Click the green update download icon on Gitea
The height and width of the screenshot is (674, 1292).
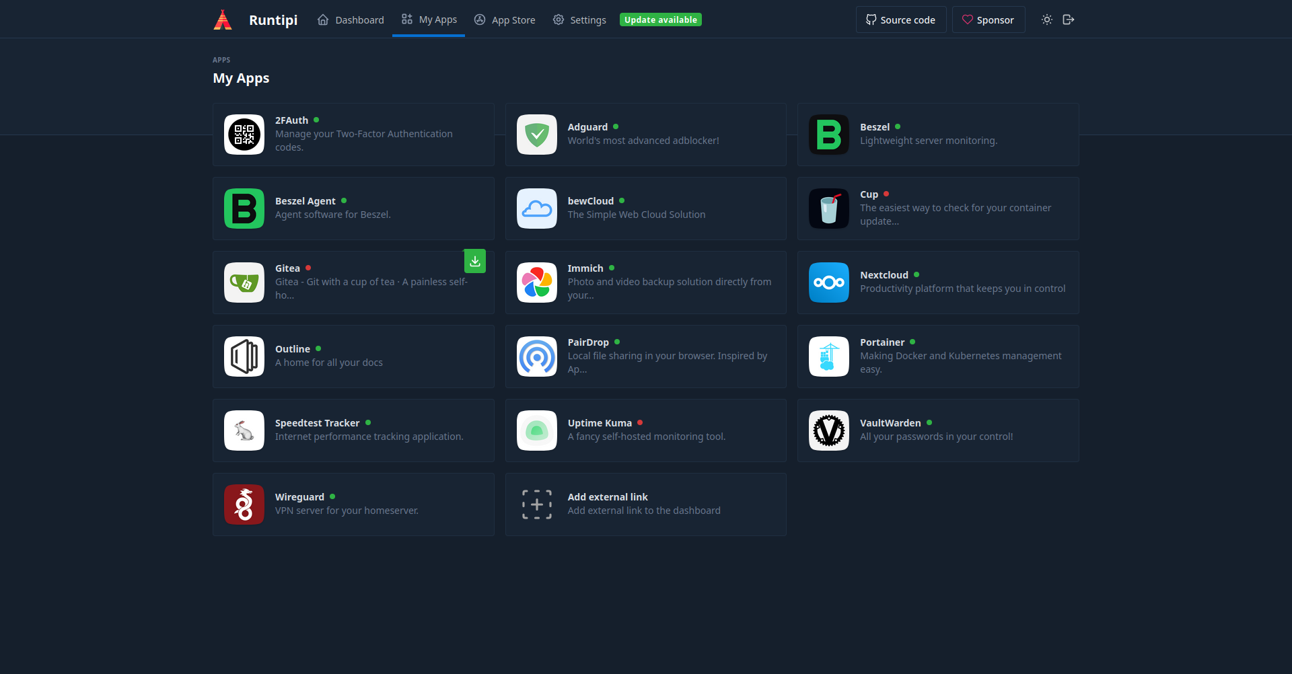[475, 261]
